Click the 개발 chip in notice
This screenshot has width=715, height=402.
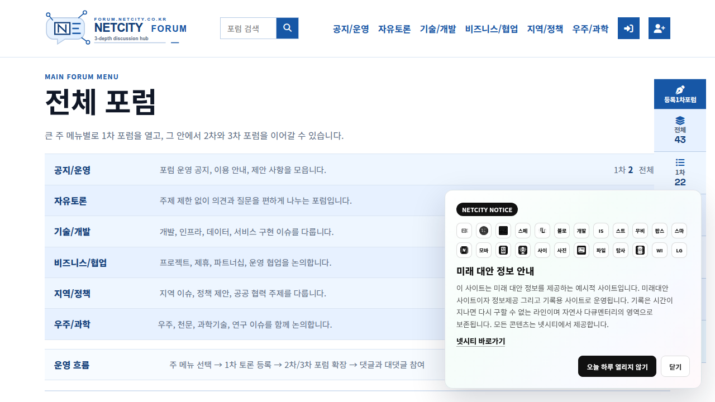[x=581, y=231]
